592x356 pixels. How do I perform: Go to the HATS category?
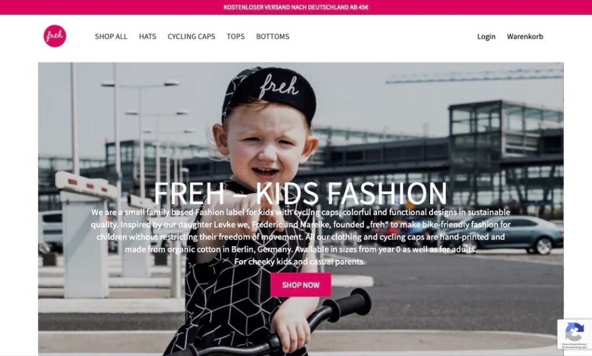pos(147,36)
